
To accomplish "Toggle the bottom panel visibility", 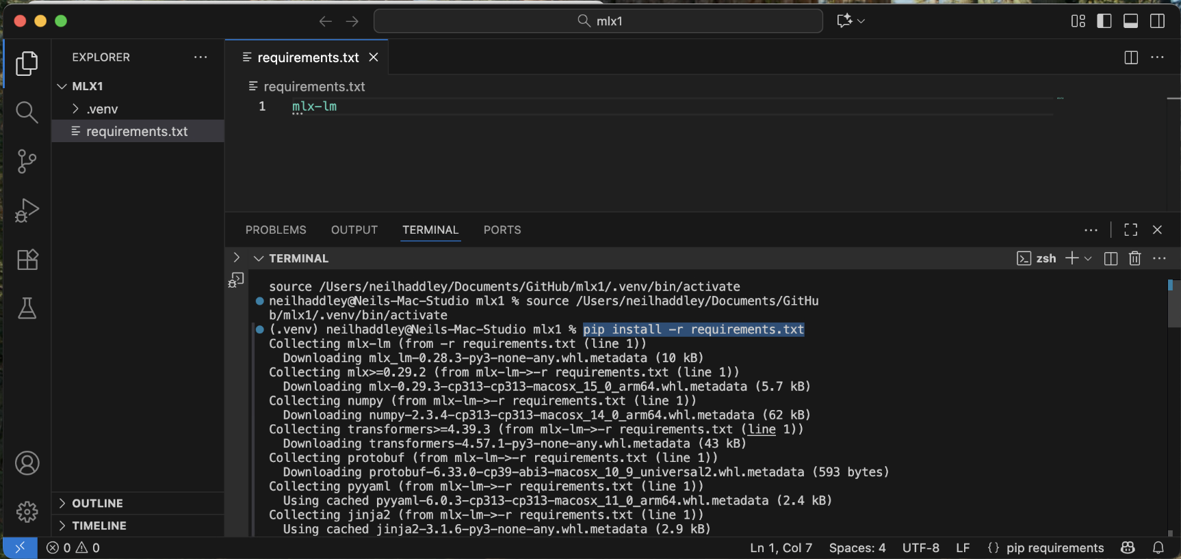I will 1130,21.
